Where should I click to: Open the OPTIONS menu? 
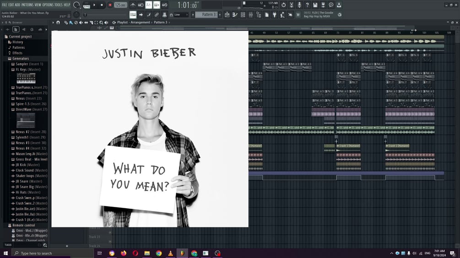48,5
